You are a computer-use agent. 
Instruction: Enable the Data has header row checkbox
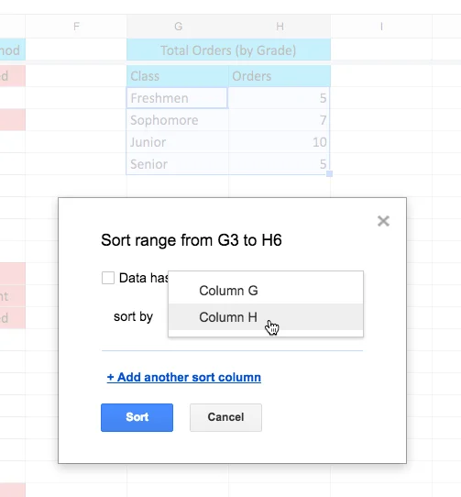click(108, 278)
